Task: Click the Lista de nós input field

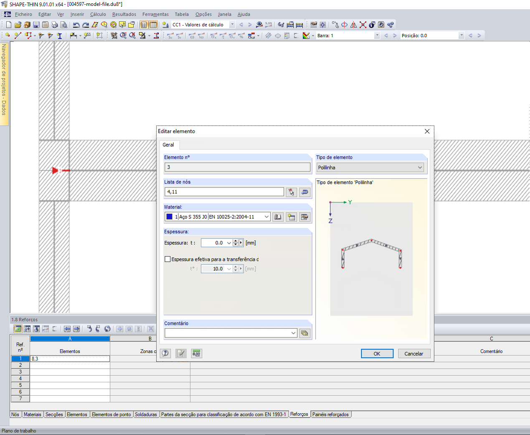Action: 224,192
